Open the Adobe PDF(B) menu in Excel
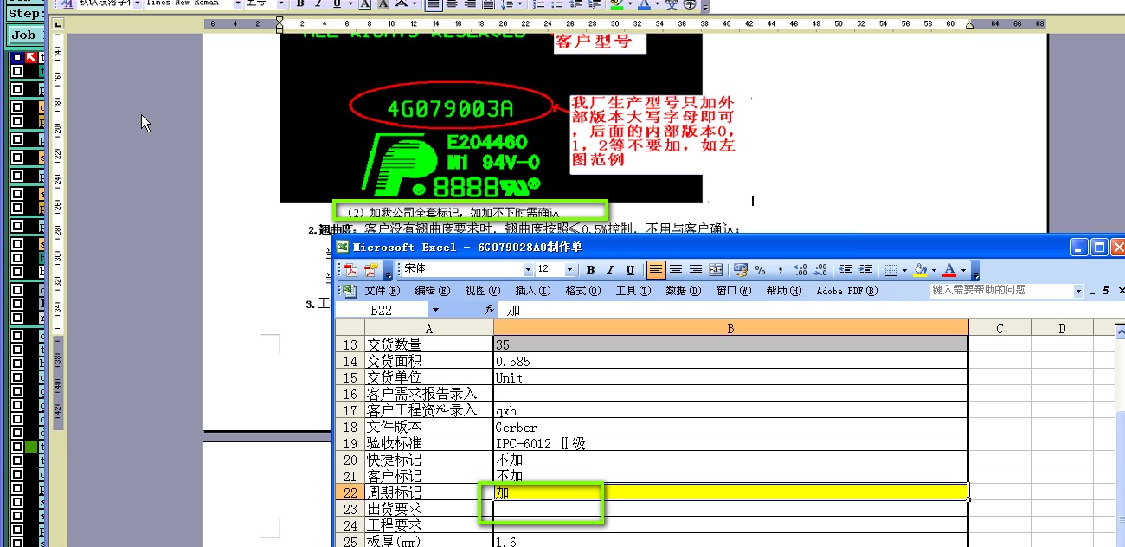The width and height of the screenshot is (1125, 547). click(x=845, y=291)
